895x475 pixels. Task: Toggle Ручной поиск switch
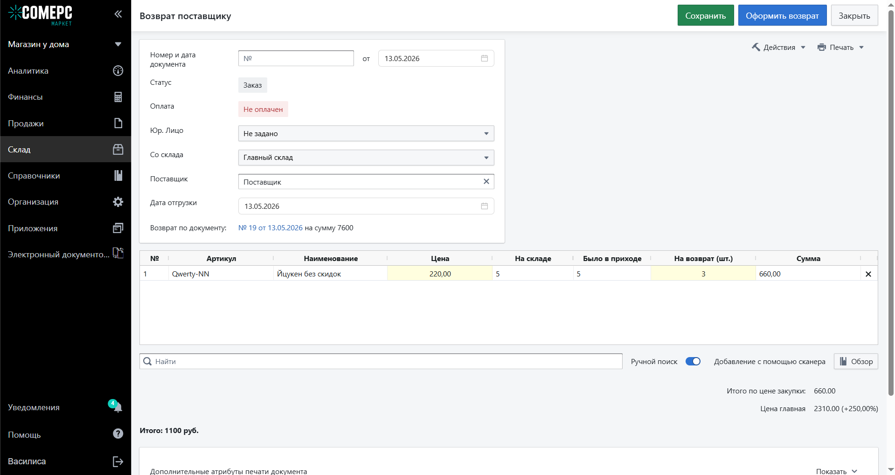[693, 361]
